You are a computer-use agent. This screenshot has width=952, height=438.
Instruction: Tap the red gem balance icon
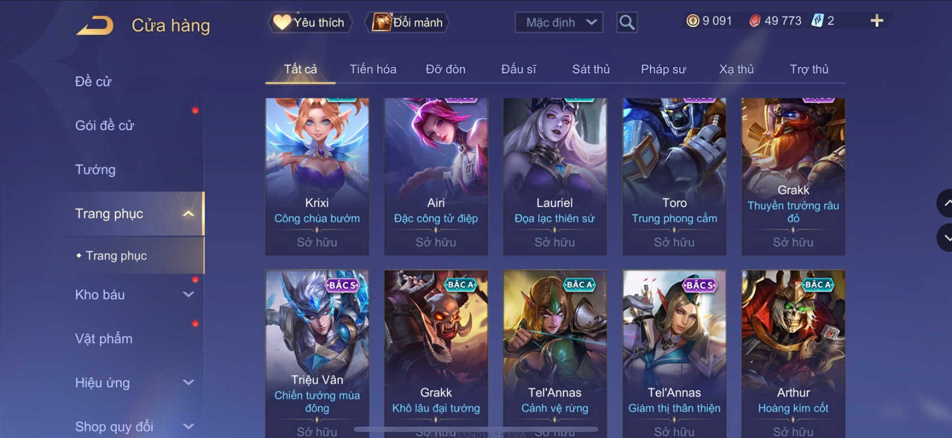point(754,21)
